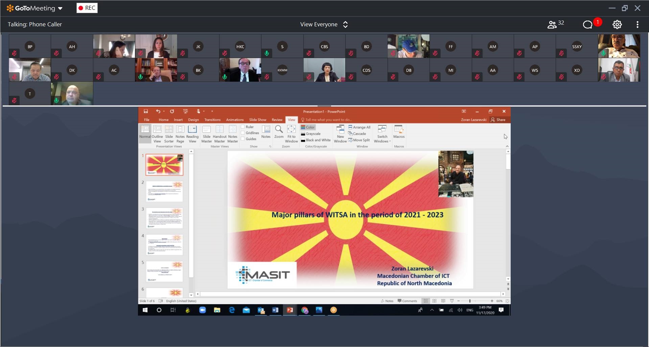Click the status bar slideshow view icon

(x=452, y=301)
